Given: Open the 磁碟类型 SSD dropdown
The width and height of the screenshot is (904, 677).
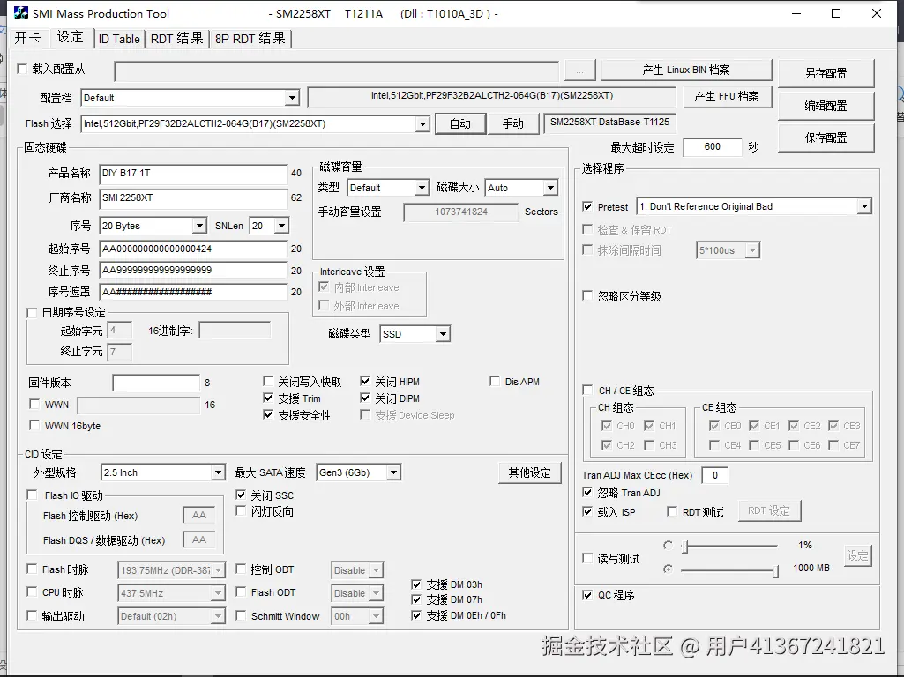Looking at the screenshot, I should coord(443,334).
